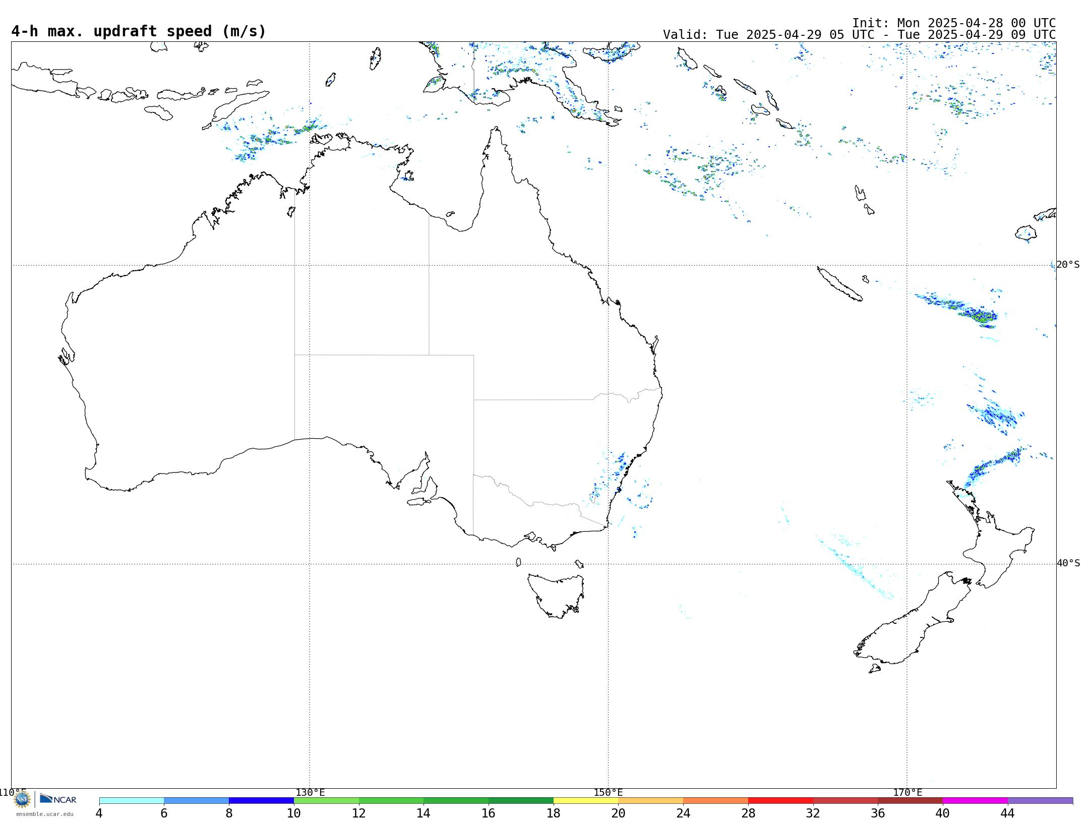Screen dimensions: 1089x820
Task: Click the colorbar tick label '18'
Action: point(554,813)
